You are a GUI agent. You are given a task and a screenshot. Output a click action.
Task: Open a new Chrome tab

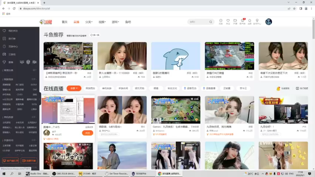click(x=44, y=3)
